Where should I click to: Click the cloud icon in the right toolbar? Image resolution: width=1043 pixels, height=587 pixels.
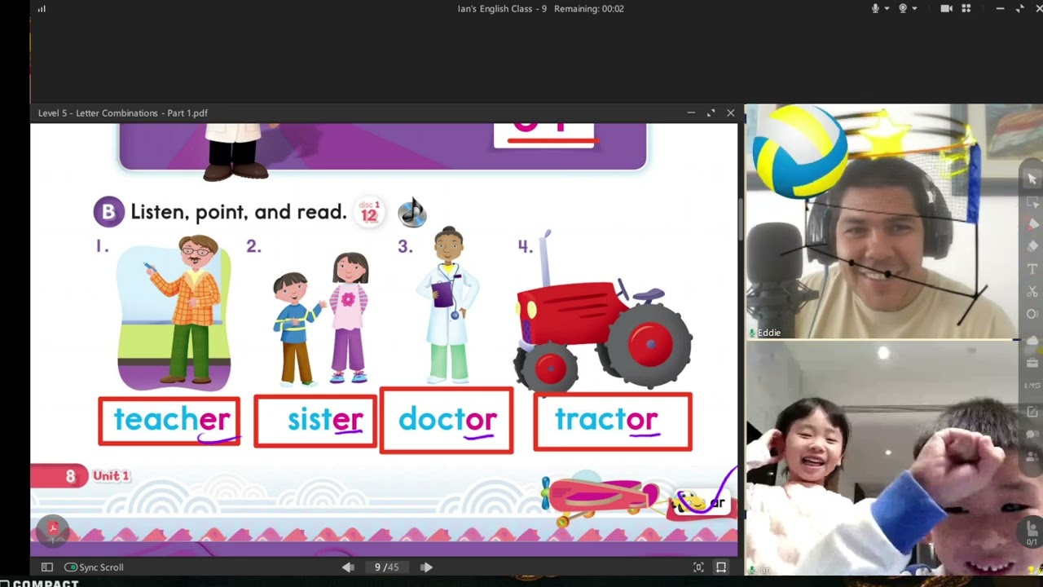click(x=1032, y=340)
